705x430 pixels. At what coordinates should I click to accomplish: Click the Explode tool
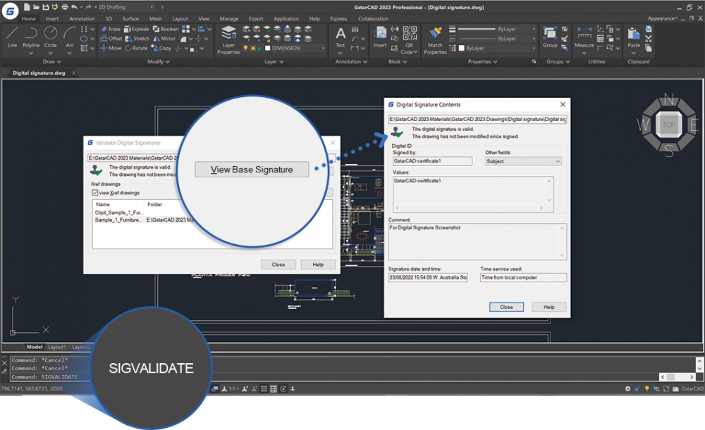click(x=137, y=29)
